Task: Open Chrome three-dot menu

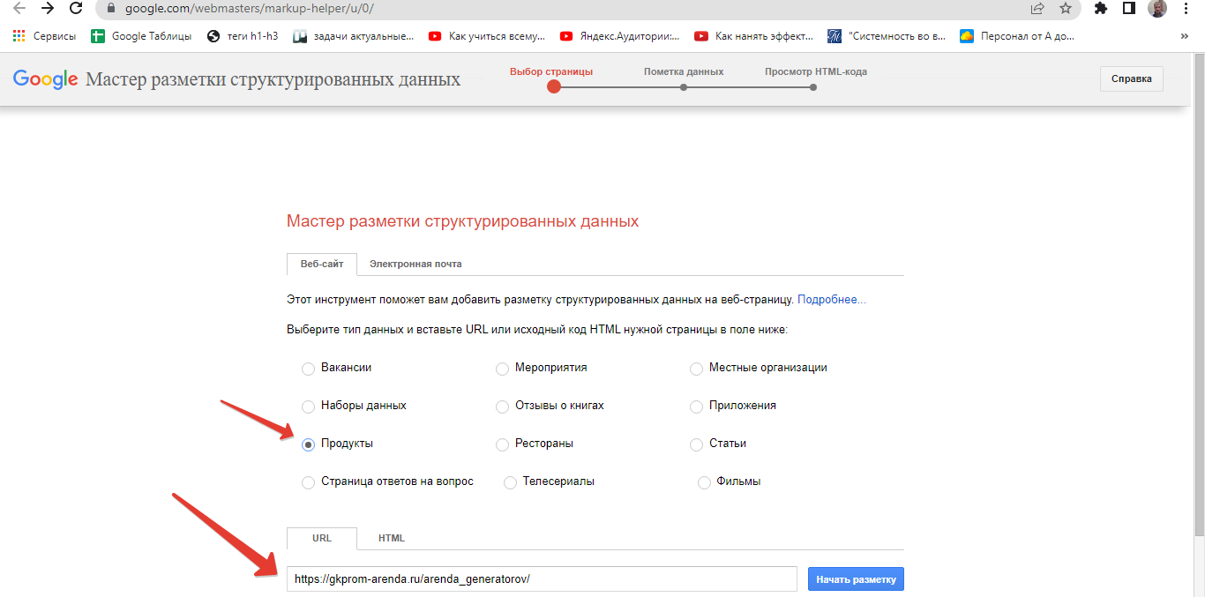Action: pyautogui.click(x=1186, y=8)
